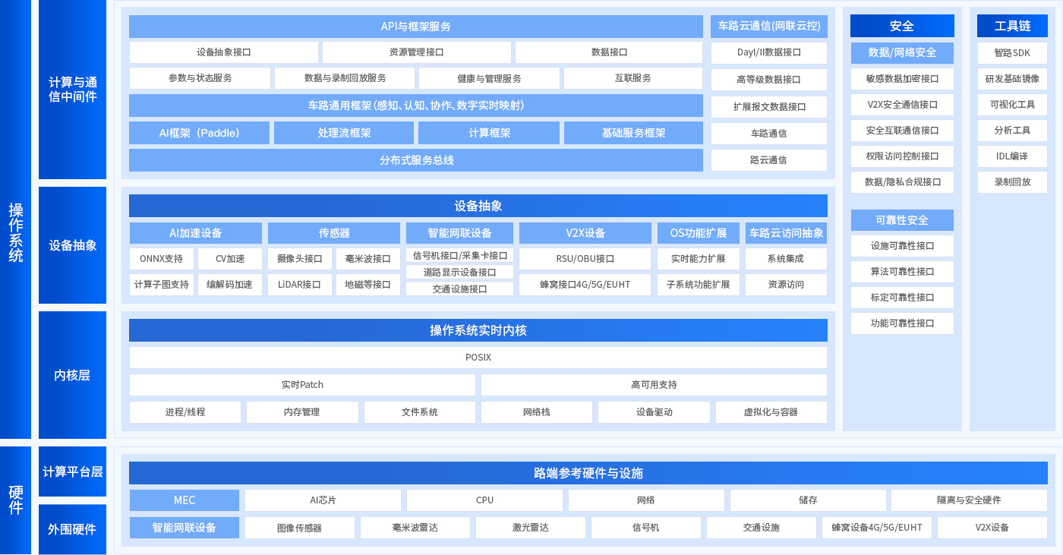Select the 路端参考硬件与设施 header bar
The image size is (1063, 555).
pos(588,473)
